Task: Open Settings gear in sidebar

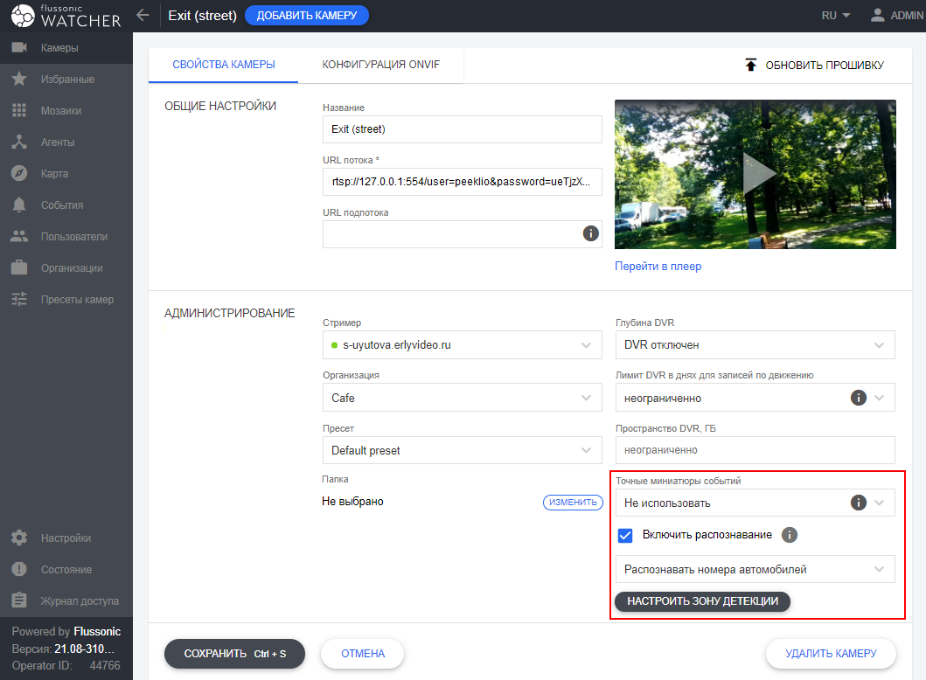Action: pyautogui.click(x=19, y=538)
